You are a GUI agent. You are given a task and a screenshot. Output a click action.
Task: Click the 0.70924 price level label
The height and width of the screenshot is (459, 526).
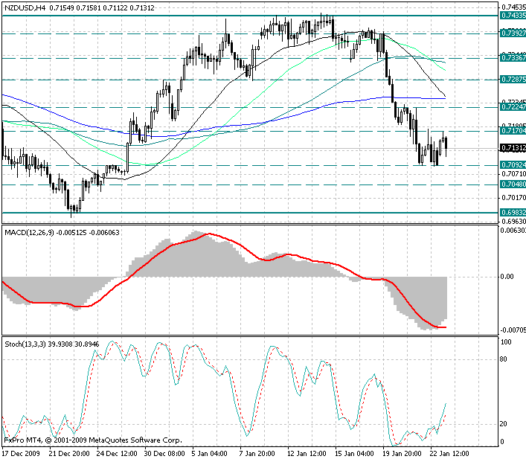tap(512, 165)
